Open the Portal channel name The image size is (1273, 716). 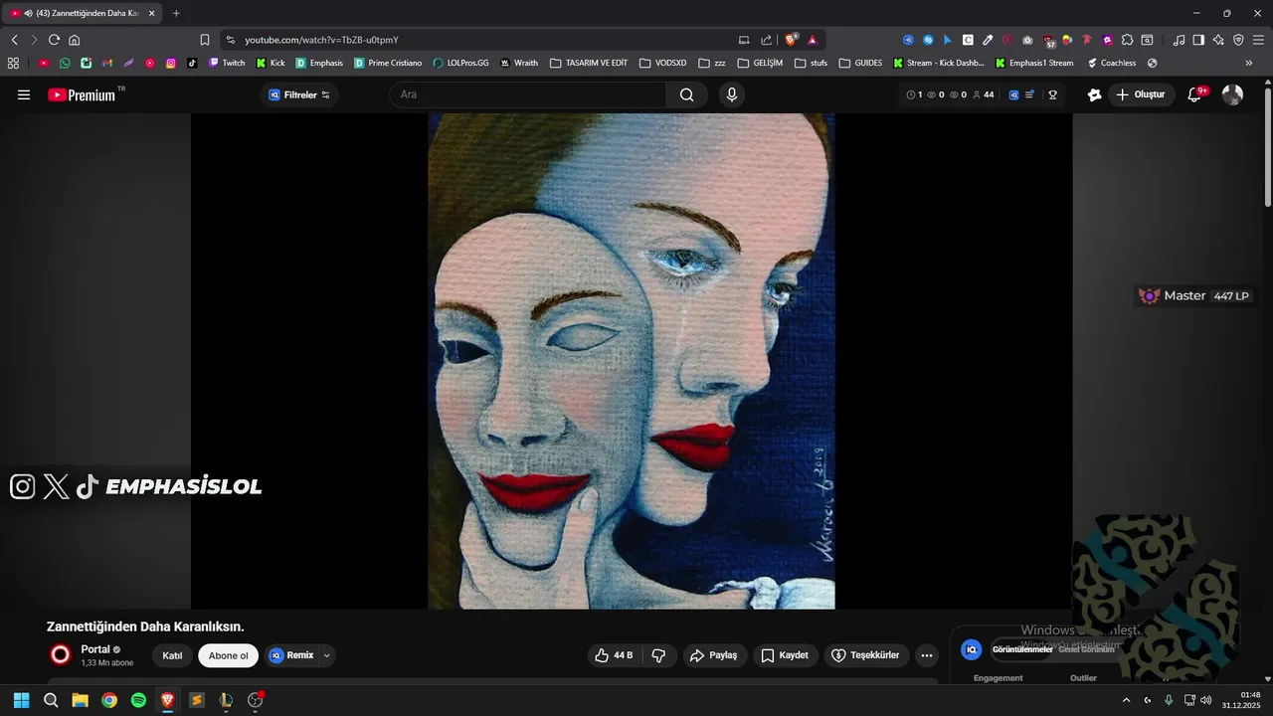(95, 649)
